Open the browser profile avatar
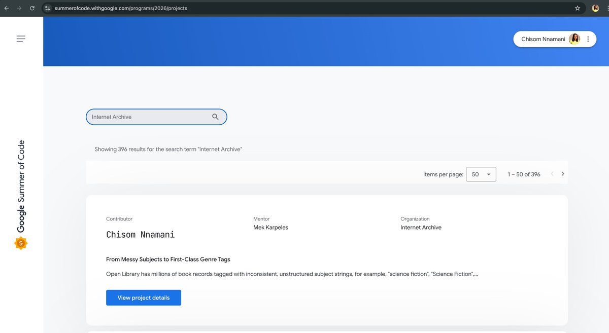Image resolution: width=609 pixels, height=333 pixels. [x=596, y=8]
